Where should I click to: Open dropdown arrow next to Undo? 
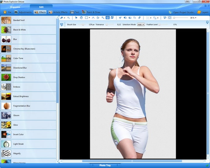pyautogui.click(x=65, y=18)
